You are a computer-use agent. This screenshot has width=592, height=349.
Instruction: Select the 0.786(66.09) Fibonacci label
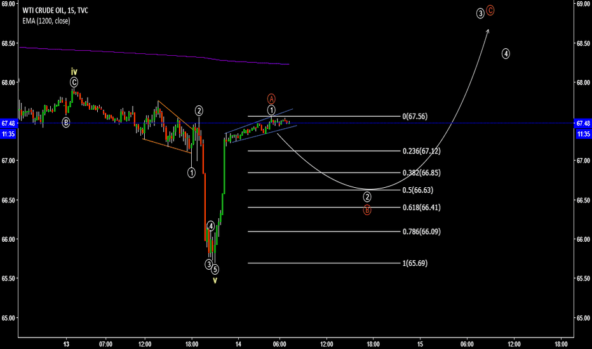[x=421, y=232]
